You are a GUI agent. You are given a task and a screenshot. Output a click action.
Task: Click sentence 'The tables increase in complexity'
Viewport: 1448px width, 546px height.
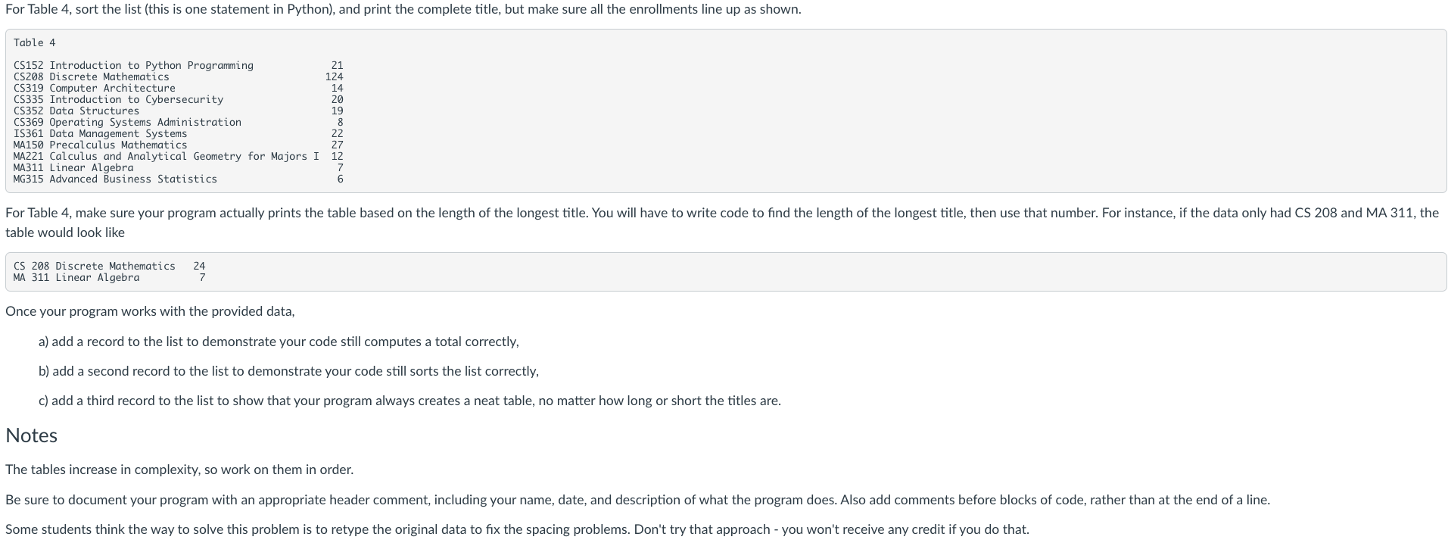coord(179,470)
